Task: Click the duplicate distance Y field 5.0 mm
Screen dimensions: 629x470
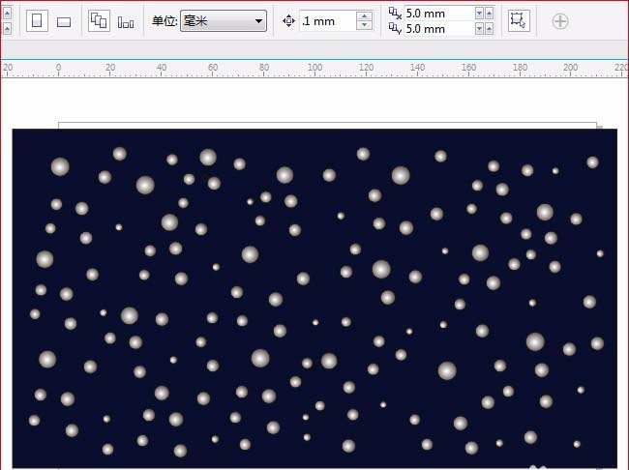Action: (439, 29)
